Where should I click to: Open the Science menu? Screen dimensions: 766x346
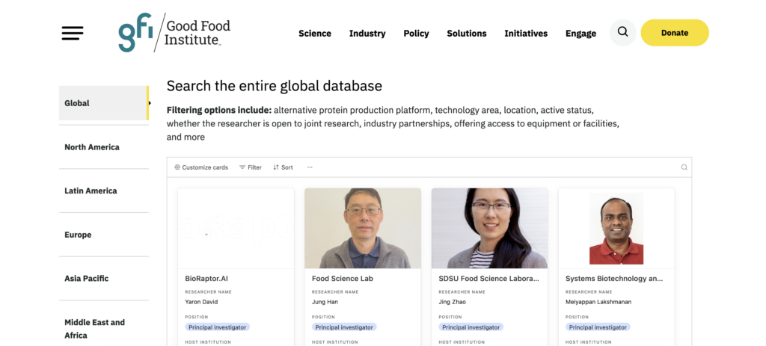click(314, 34)
